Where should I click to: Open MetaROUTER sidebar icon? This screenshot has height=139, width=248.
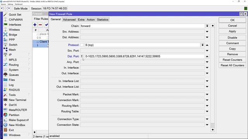tap(5, 110)
